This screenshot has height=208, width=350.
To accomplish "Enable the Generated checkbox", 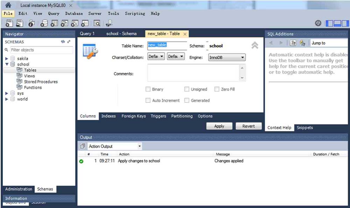I will pyautogui.click(x=187, y=100).
